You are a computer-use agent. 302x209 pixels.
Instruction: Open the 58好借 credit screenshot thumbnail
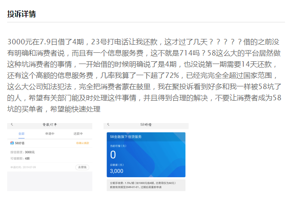click(146, 157)
